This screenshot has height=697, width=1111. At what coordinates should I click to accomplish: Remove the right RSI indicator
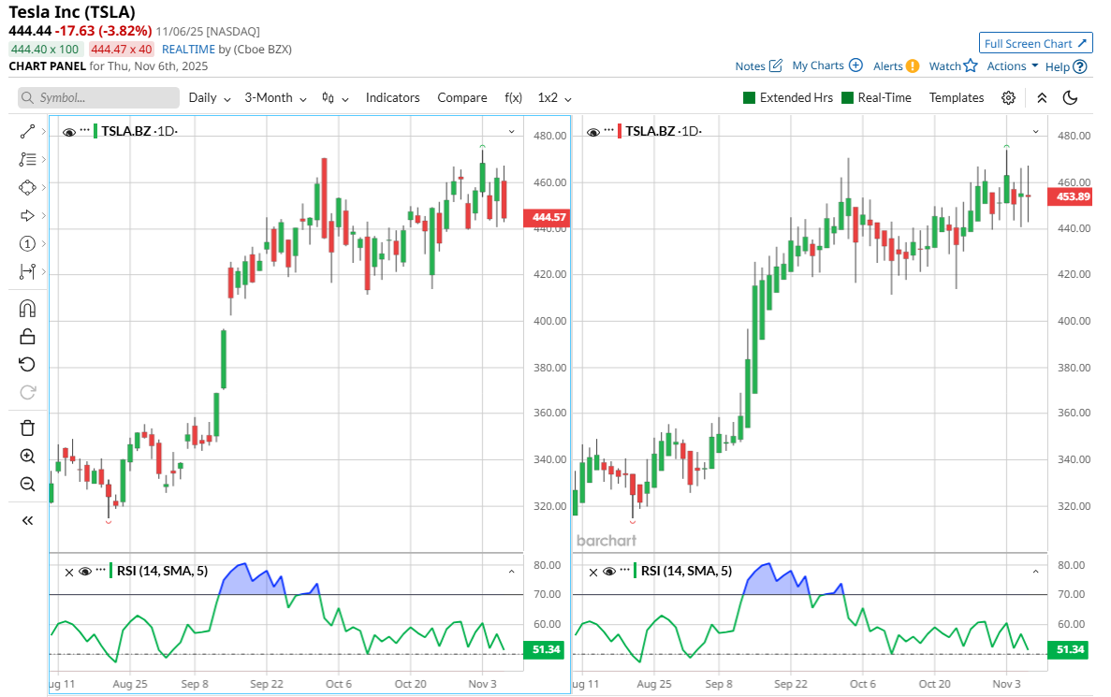pyautogui.click(x=593, y=573)
